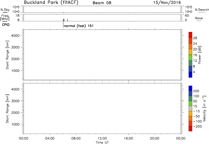Click the red bottom Velocity colorbar segment

pos(190,129)
